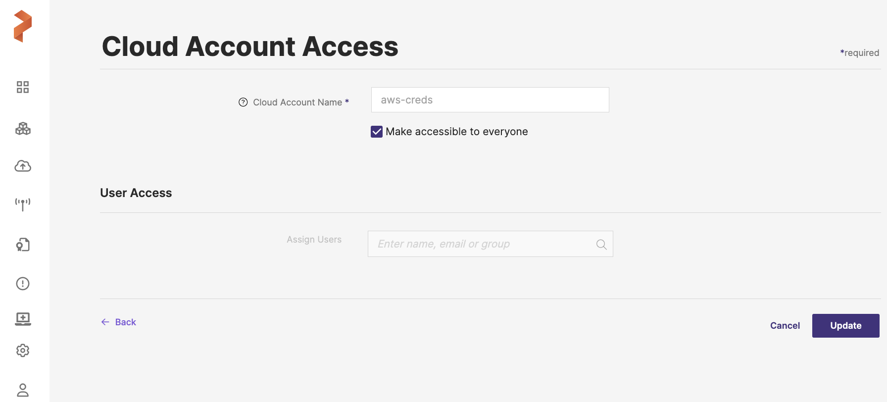Open the dashboard grid icon

tap(23, 87)
